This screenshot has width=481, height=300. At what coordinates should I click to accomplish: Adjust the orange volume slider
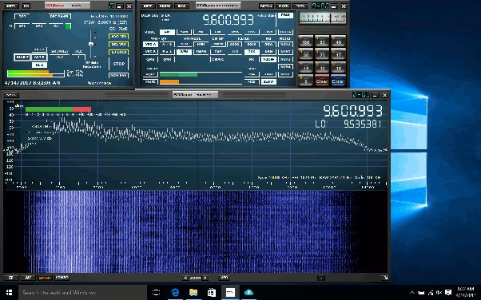coord(201,82)
